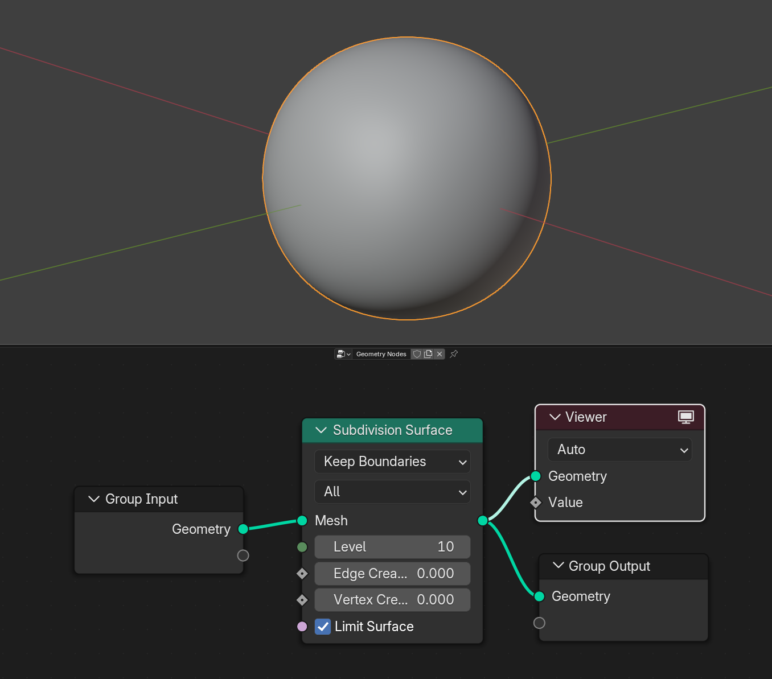
Task: Select the sphere in the 3D viewport
Action: click(406, 178)
